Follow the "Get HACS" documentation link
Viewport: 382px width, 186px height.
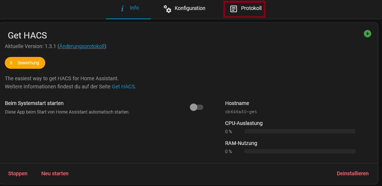(x=124, y=87)
